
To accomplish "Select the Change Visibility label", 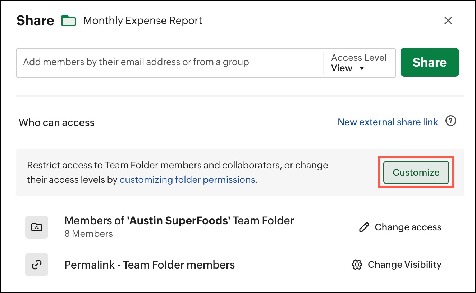I will (404, 265).
